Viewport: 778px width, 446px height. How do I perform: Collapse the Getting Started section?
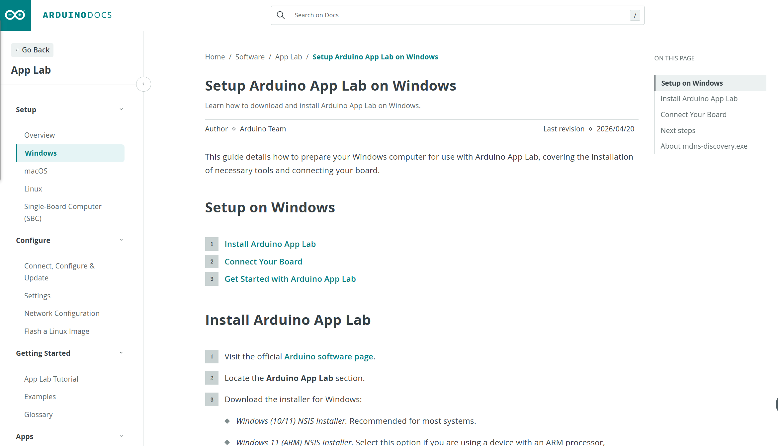121,353
